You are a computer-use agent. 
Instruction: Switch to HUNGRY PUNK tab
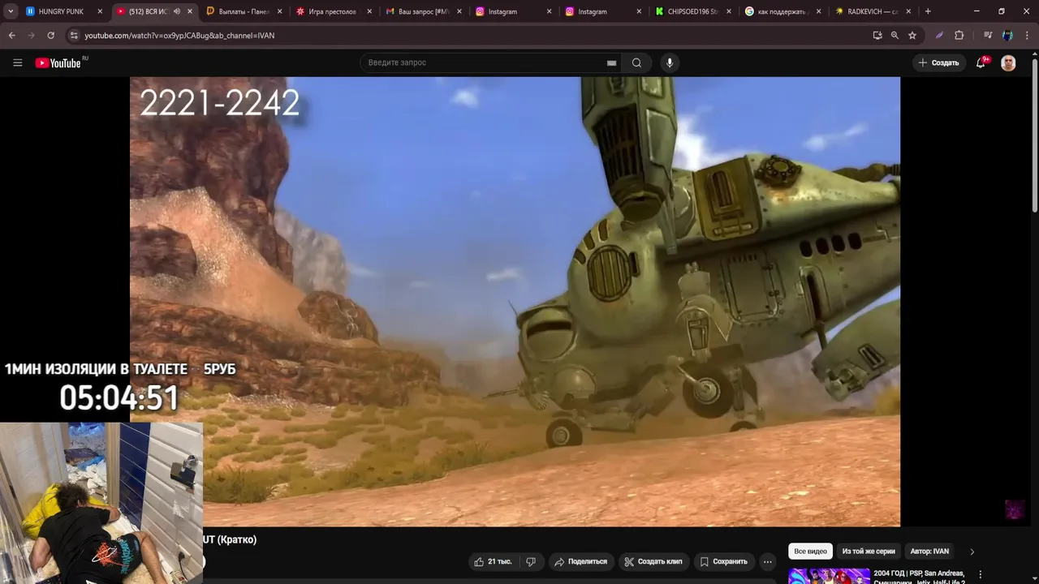[x=63, y=11]
